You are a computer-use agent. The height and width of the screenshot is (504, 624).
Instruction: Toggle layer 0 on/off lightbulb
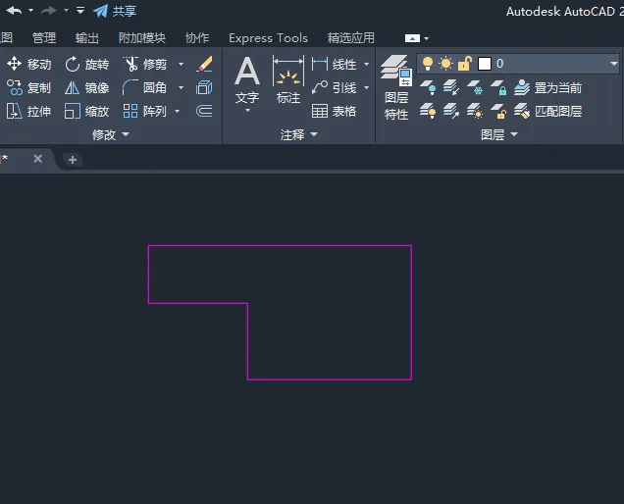(428, 64)
